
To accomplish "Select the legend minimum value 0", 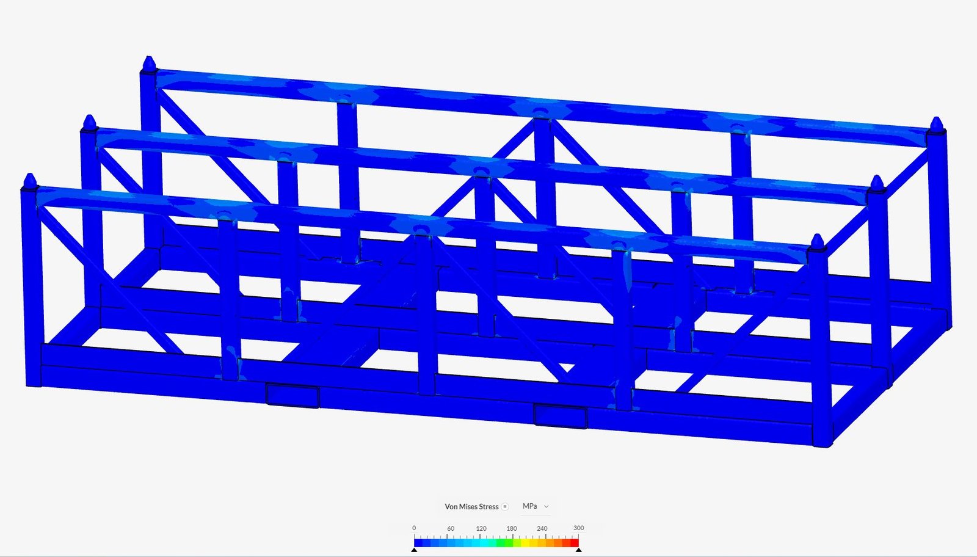I will coord(415,528).
